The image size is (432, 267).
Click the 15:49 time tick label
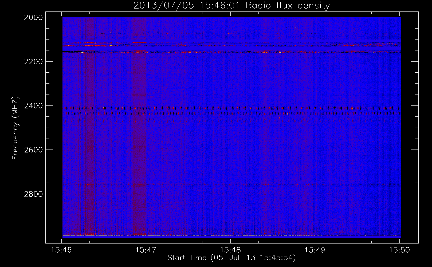(315, 250)
